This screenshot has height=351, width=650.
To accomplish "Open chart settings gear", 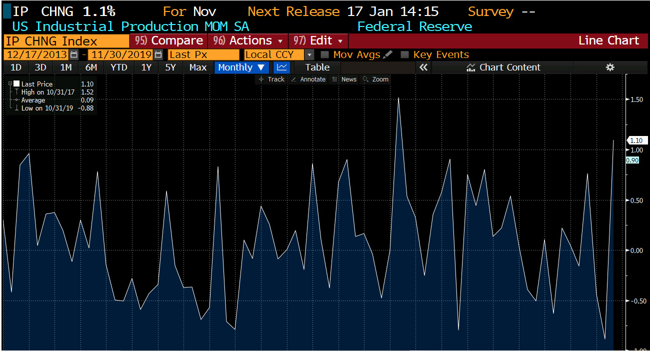I will tap(609, 67).
